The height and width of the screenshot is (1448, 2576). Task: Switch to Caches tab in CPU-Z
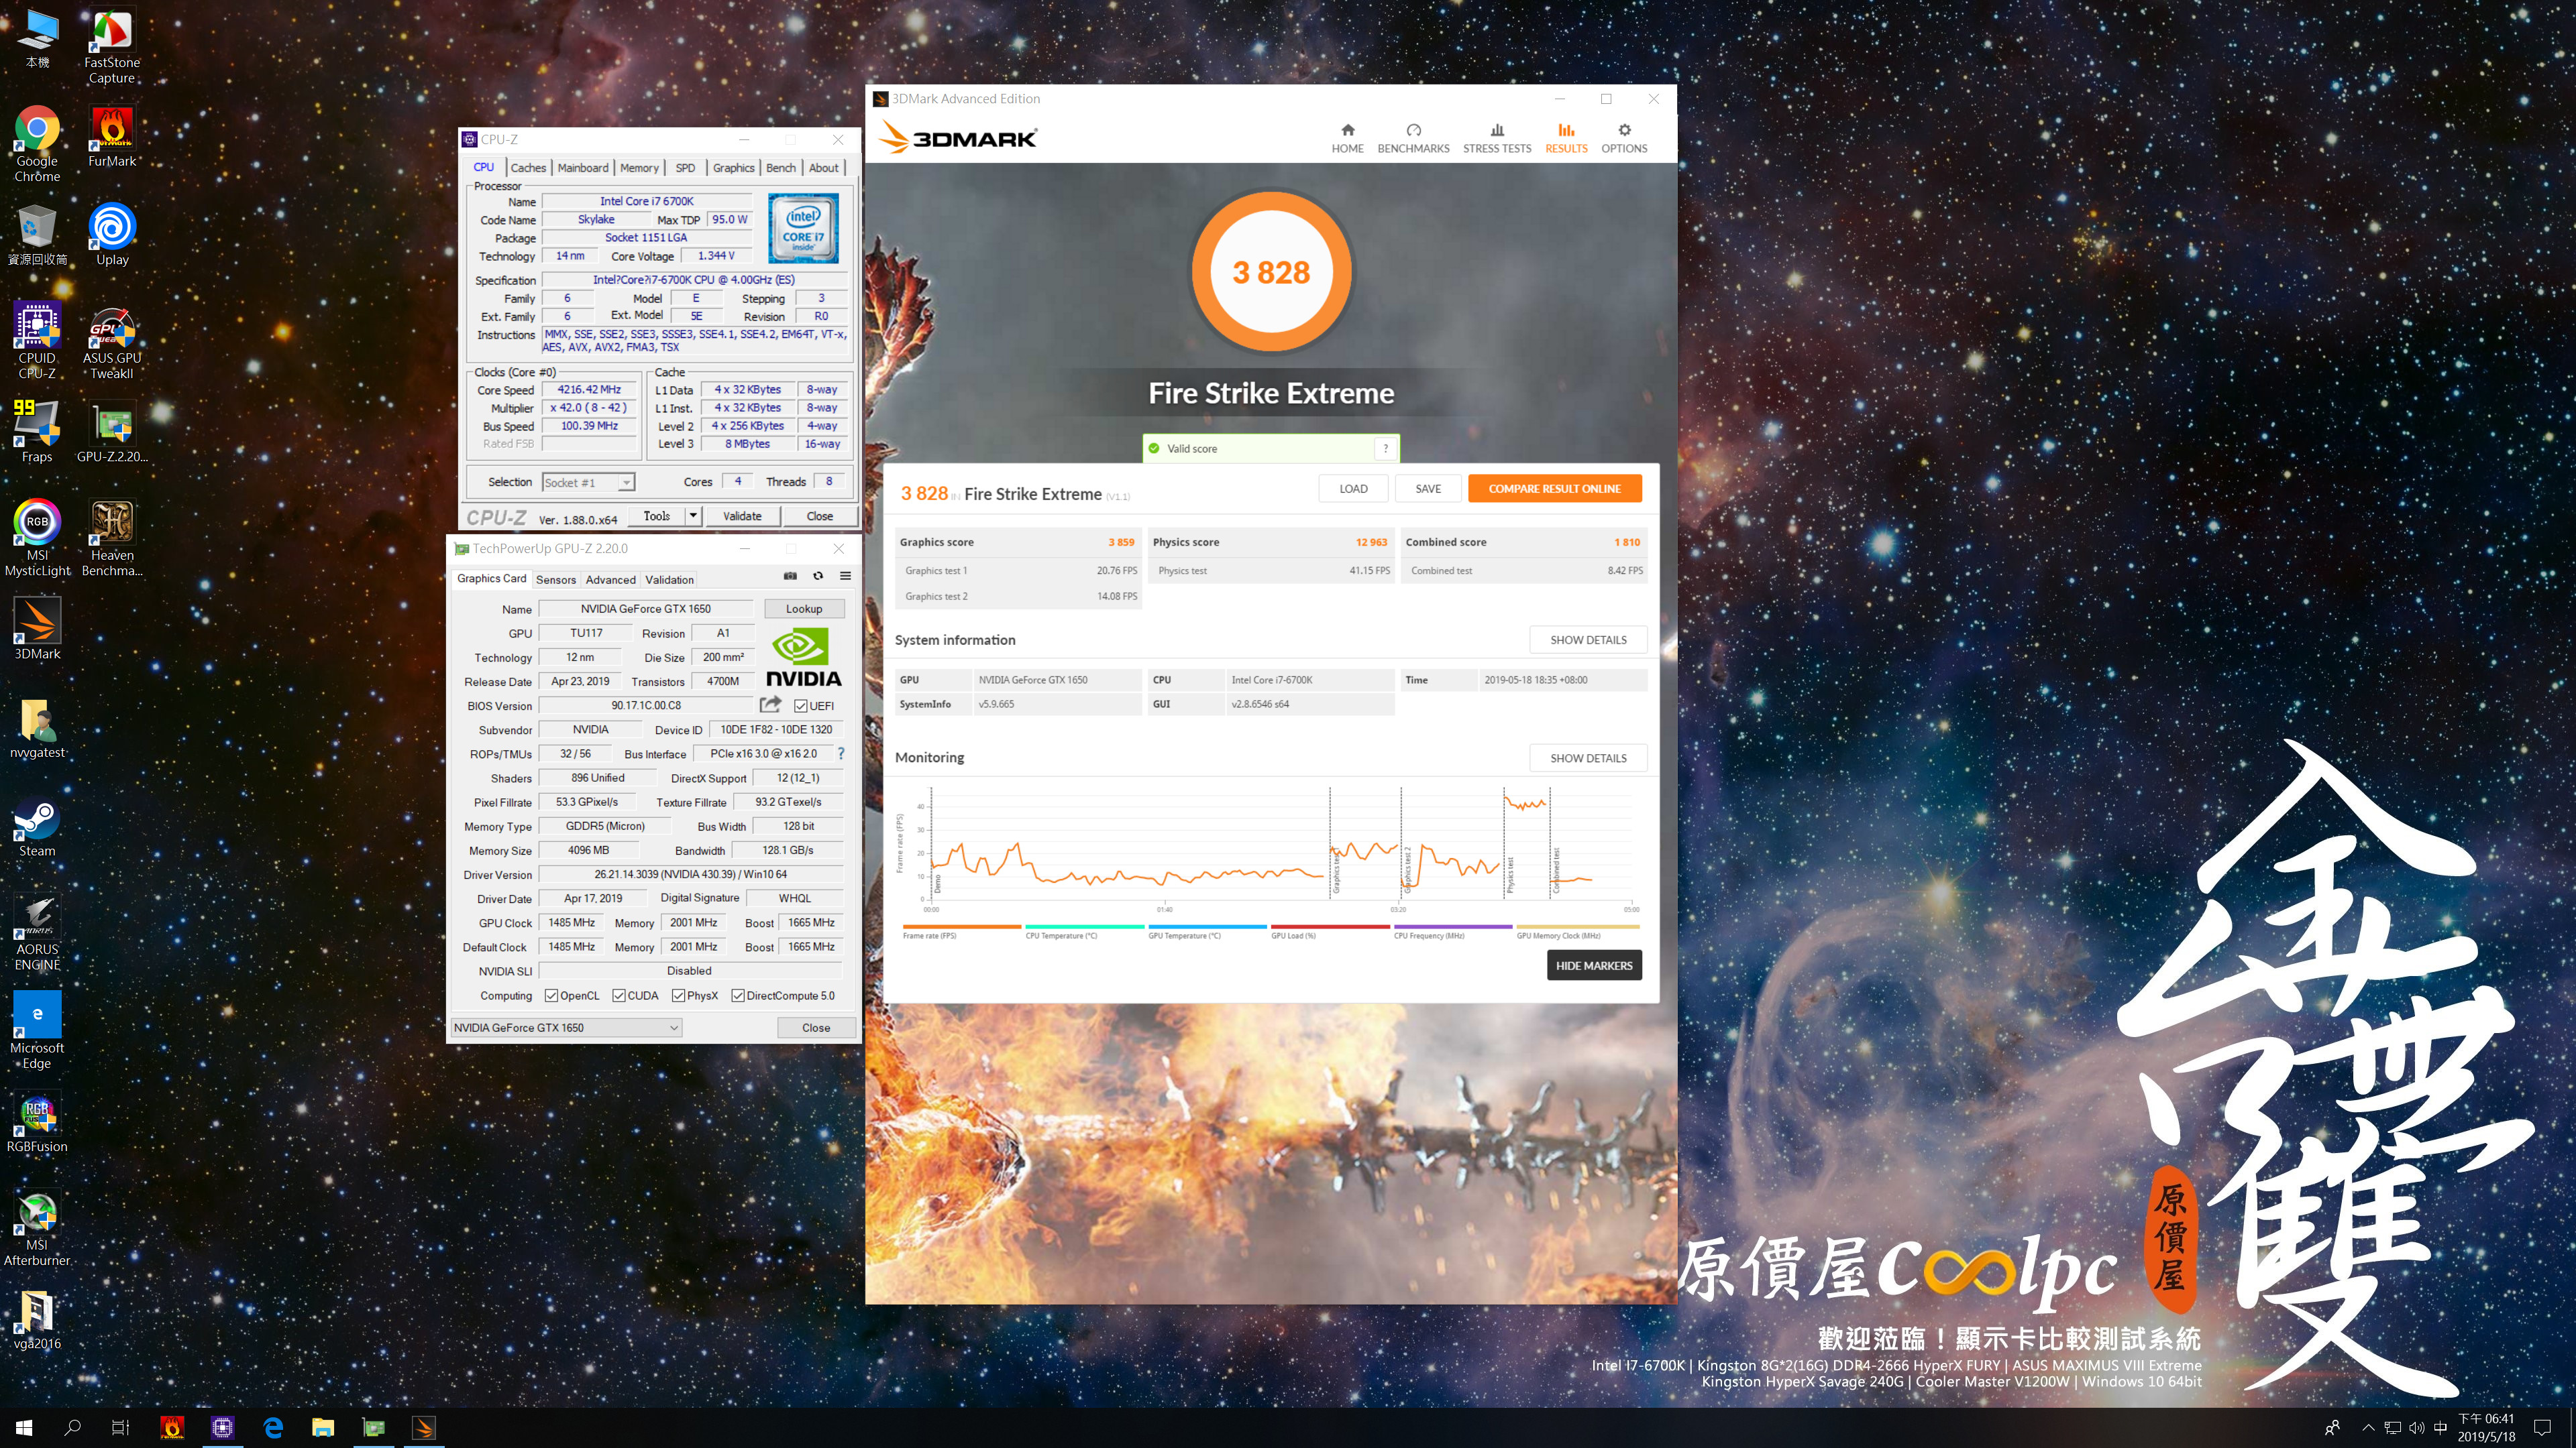coord(528,168)
